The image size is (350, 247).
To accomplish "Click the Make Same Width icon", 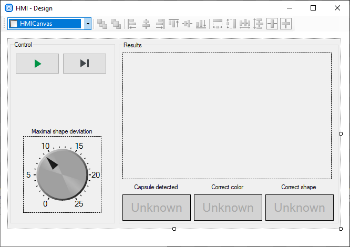I will coord(218,24).
